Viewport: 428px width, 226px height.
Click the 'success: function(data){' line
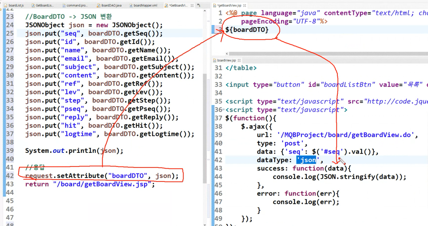pos(304,169)
